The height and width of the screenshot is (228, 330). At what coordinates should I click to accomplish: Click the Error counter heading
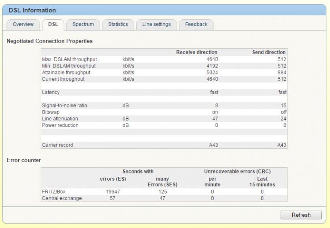[24, 160]
